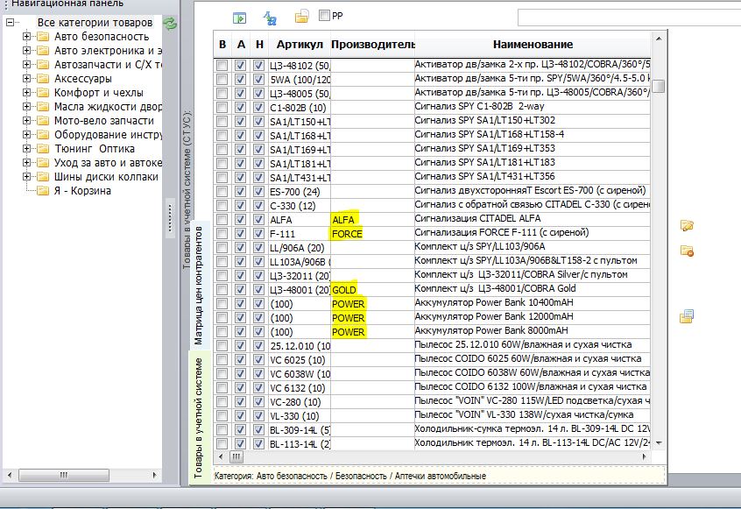Expand the Авто электроника category

26,51
